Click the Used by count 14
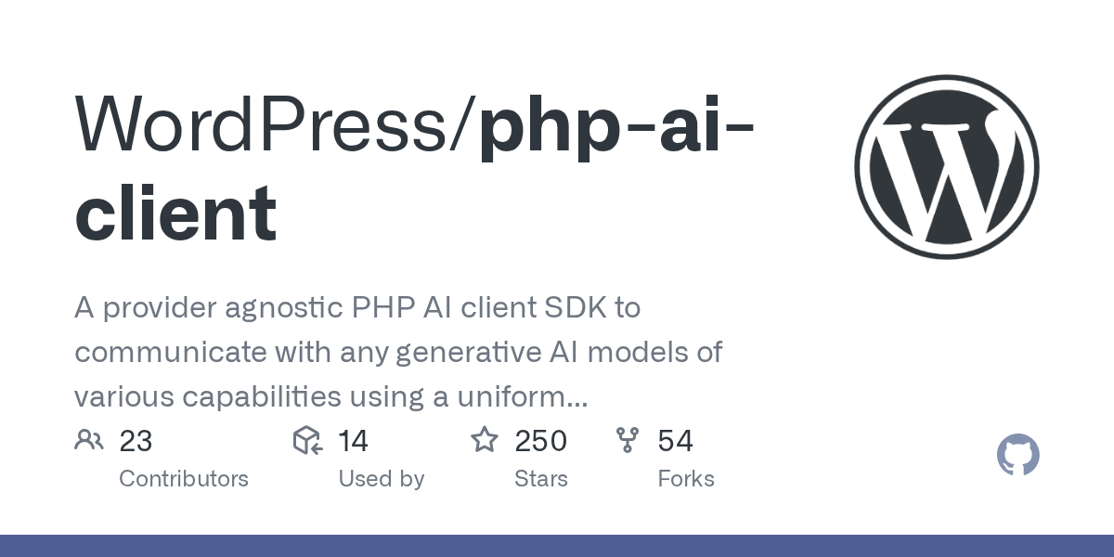This screenshot has height=557, width=1114. (353, 441)
